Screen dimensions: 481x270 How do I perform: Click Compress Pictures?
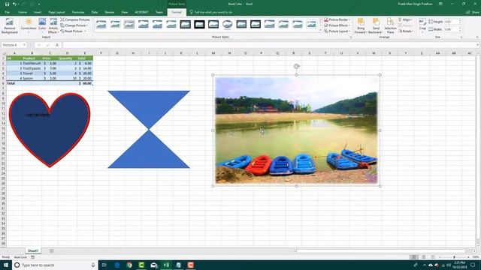(75, 19)
